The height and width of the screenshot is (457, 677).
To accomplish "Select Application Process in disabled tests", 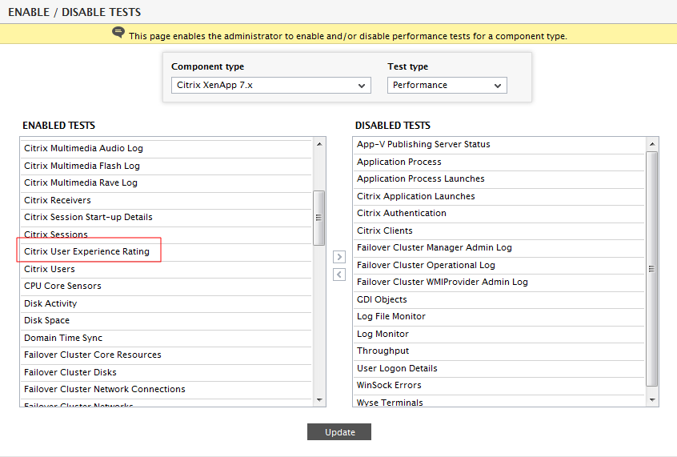I will 499,162.
